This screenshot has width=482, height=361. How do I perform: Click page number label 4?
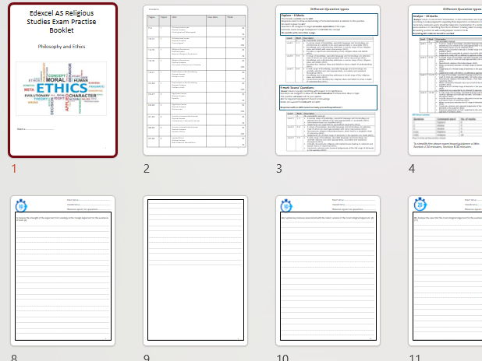412,168
